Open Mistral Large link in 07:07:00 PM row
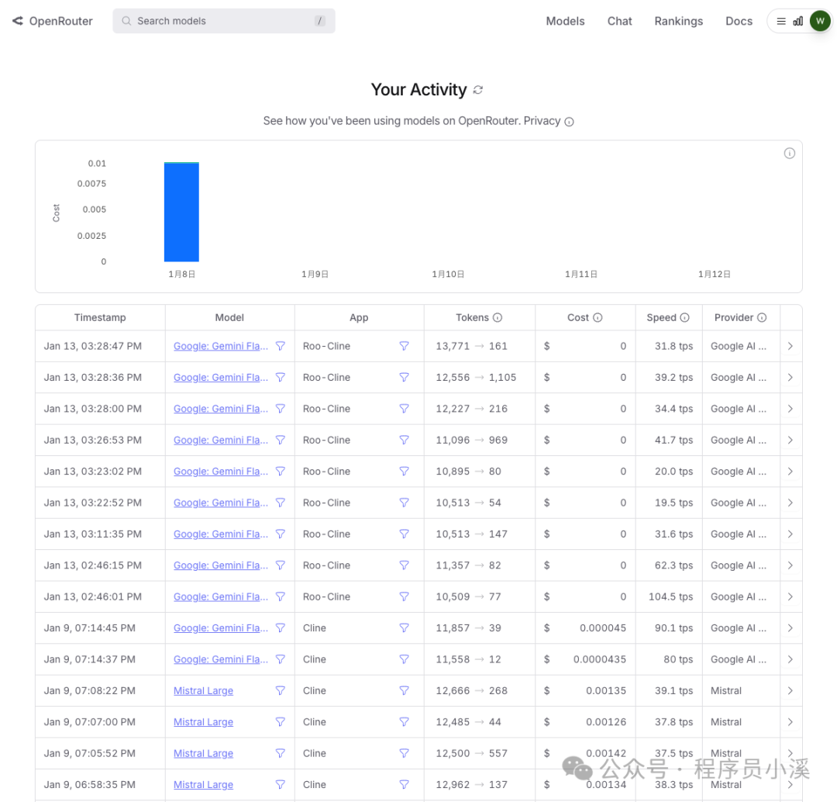 pos(203,722)
